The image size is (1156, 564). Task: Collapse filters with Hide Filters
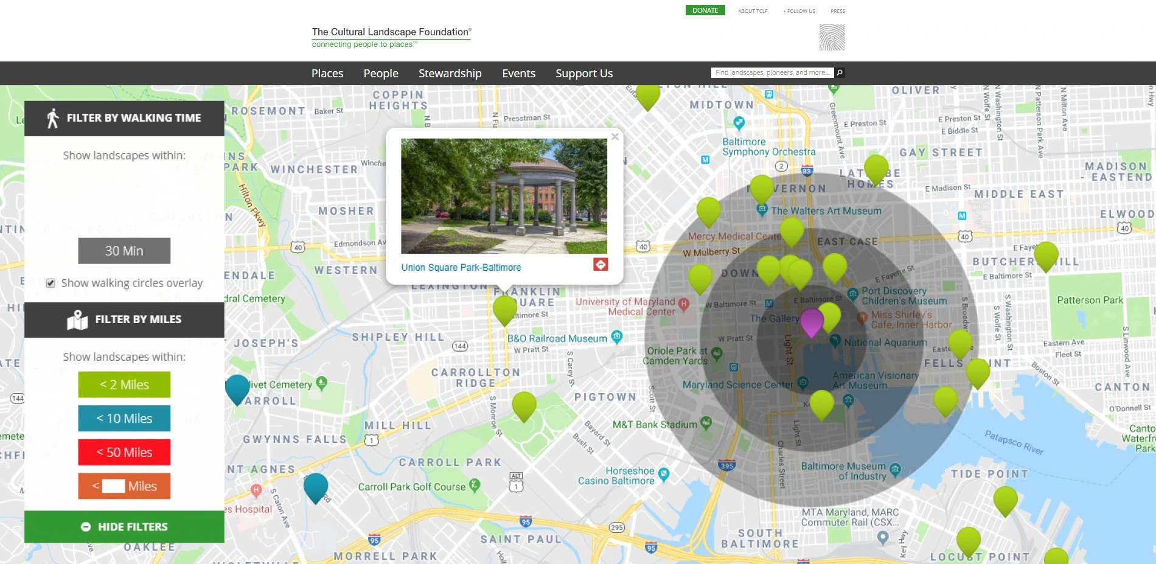pos(124,526)
